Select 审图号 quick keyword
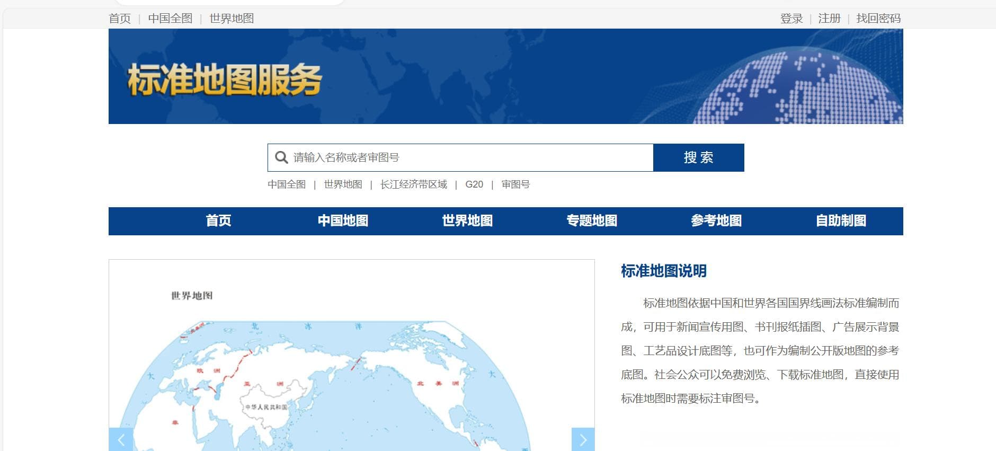Viewport: 996px width, 451px height. click(x=515, y=184)
